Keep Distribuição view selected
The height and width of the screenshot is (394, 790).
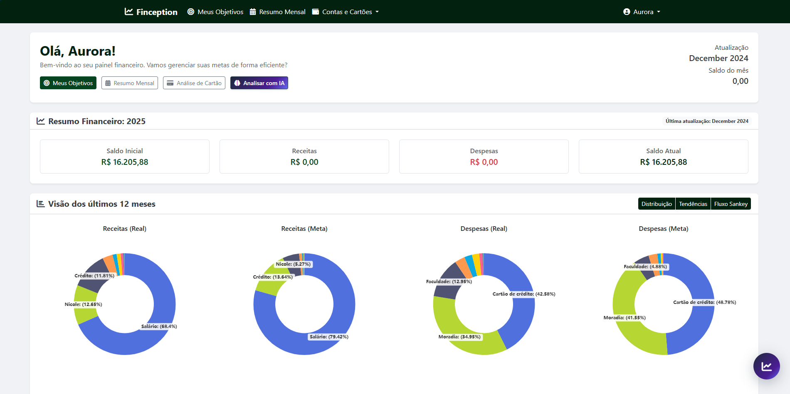coord(657,203)
